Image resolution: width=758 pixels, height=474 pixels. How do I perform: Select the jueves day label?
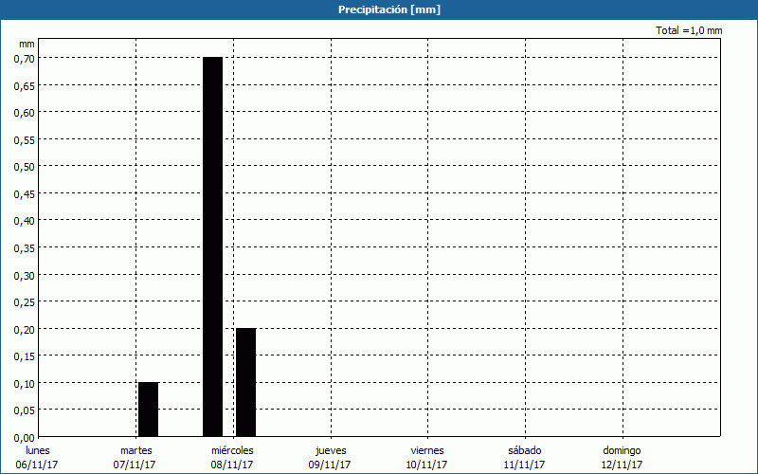[x=331, y=450]
